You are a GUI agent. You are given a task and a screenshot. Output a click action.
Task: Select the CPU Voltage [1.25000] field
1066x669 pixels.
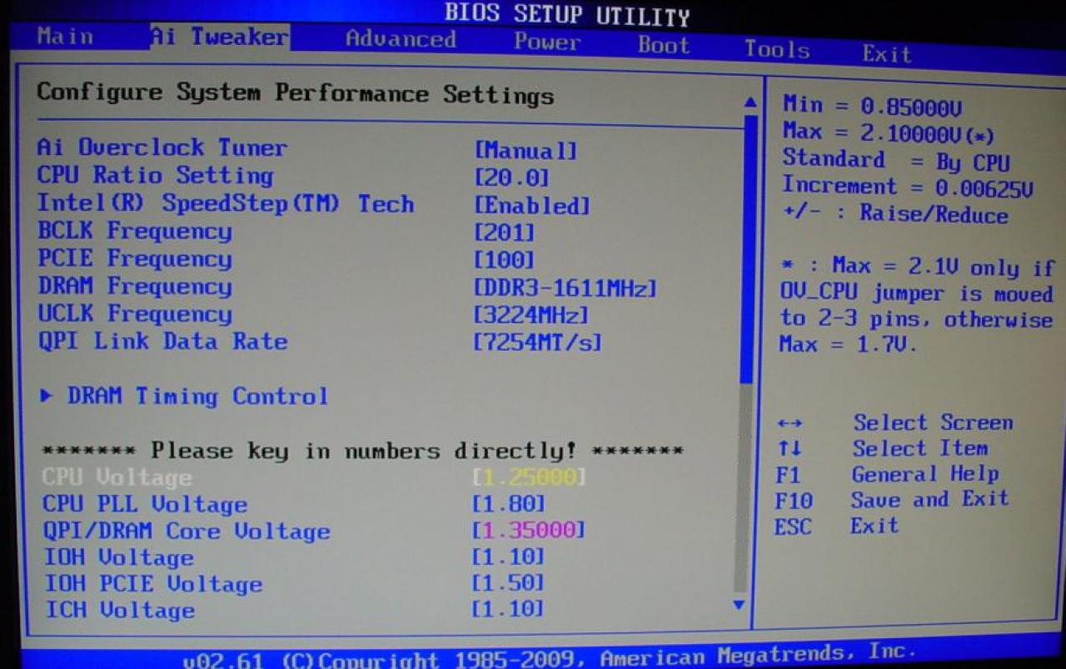[x=529, y=477]
